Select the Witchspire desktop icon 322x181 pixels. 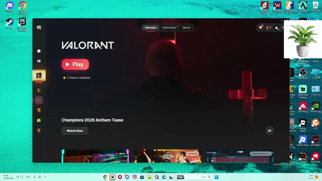click(x=277, y=7)
